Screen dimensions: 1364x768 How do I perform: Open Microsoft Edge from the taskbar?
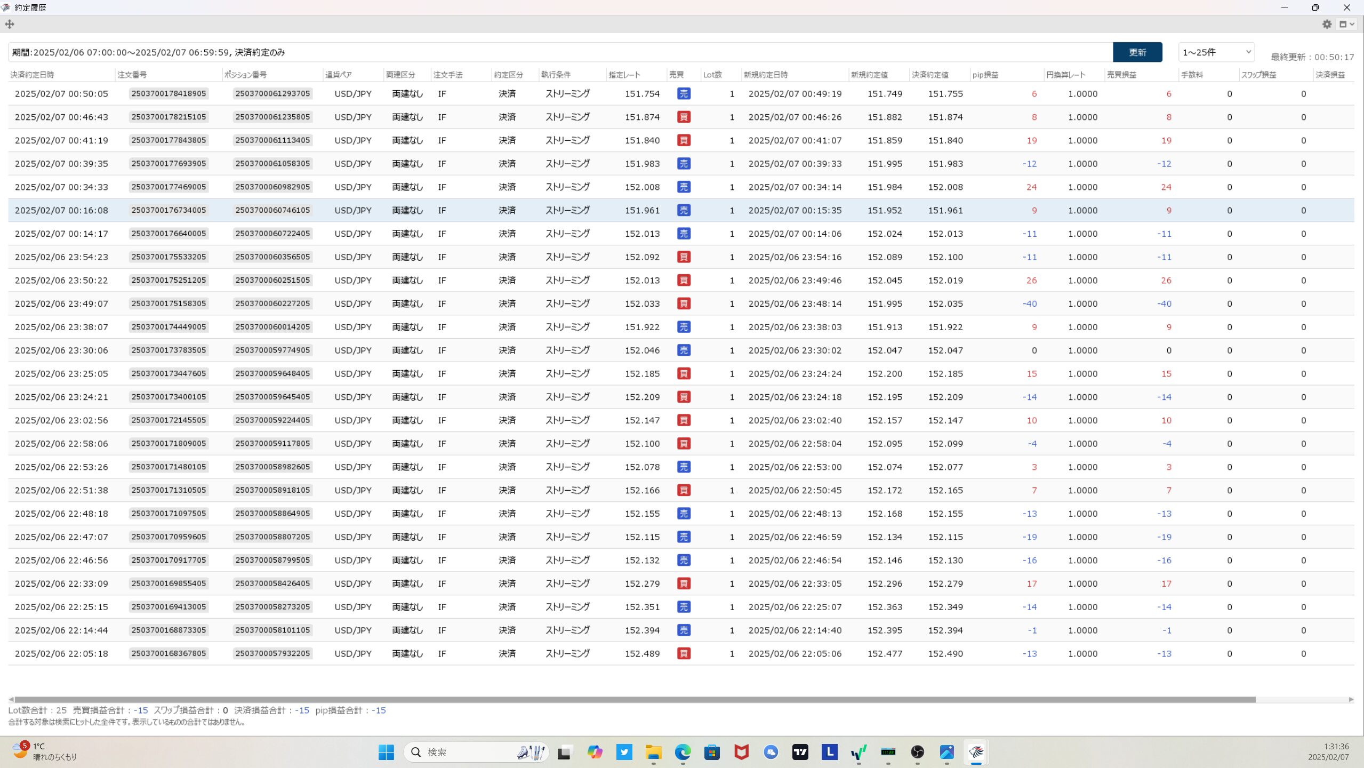coord(683,752)
